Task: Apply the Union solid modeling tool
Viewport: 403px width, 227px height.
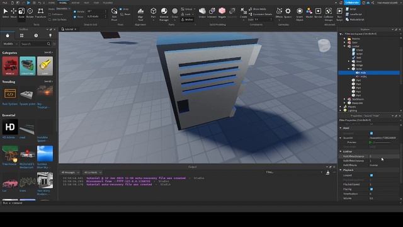Action: [202, 13]
